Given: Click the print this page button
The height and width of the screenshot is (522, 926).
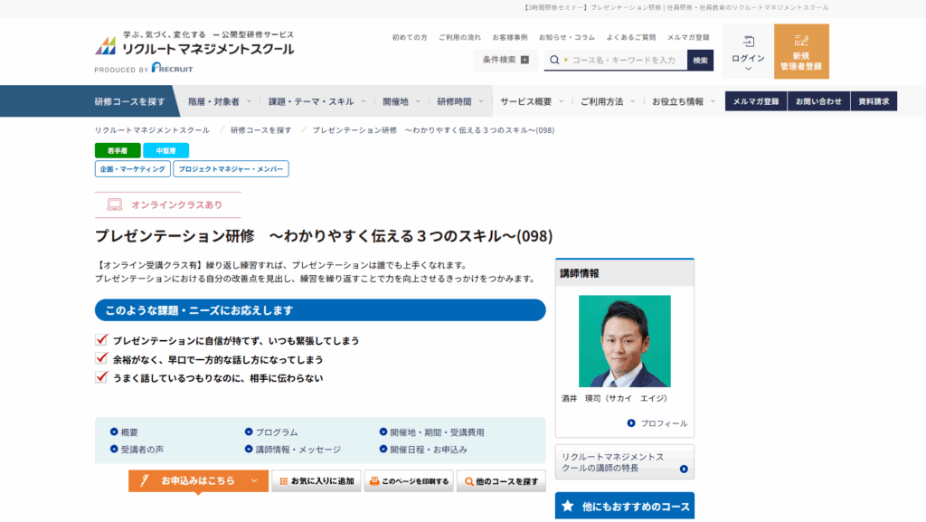Looking at the screenshot, I should [409, 481].
